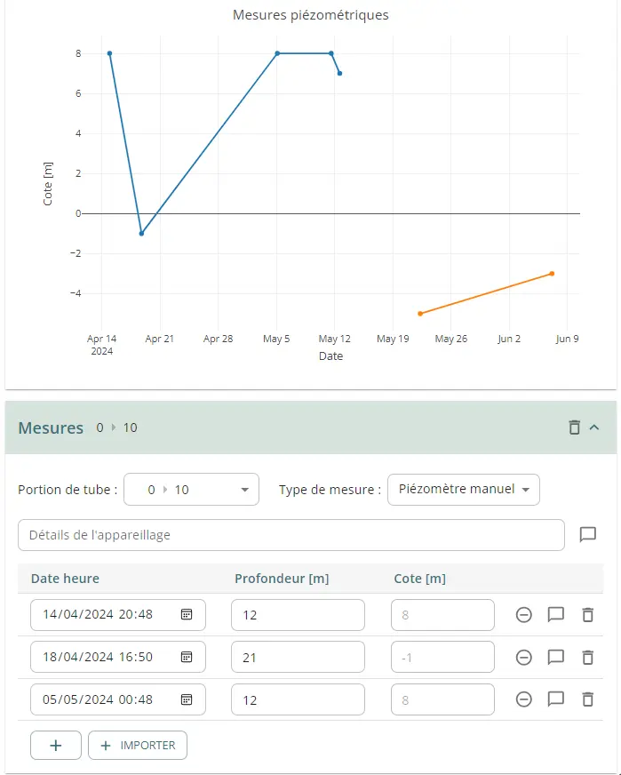Open calendar picker for 14/04/2024 row

(x=187, y=614)
